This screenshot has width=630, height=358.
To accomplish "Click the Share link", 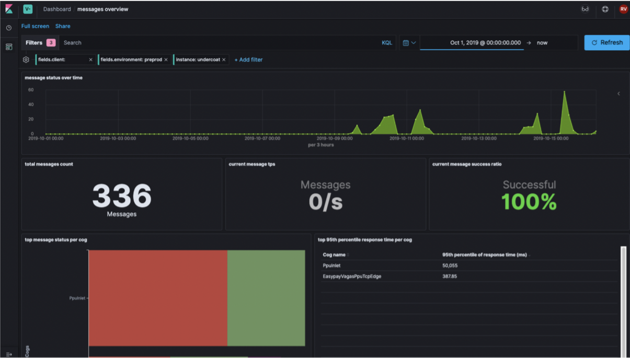I will (63, 26).
